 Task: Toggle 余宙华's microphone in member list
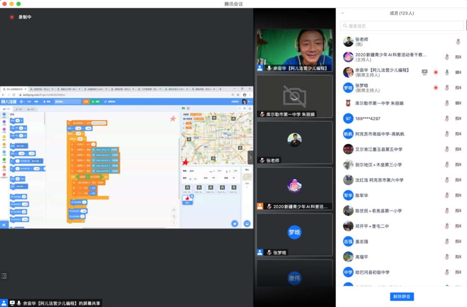coord(447,72)
